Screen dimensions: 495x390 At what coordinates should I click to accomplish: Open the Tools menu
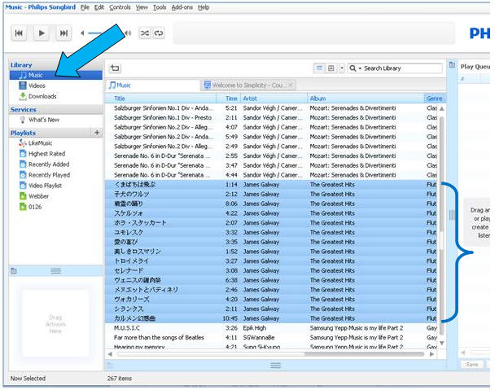pyautogui.click(x=160, y=7)
